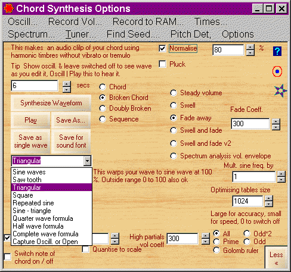Increase the Optimising tables size value
Viewport: 291px width, 272px height.
(x=269, y=199)
